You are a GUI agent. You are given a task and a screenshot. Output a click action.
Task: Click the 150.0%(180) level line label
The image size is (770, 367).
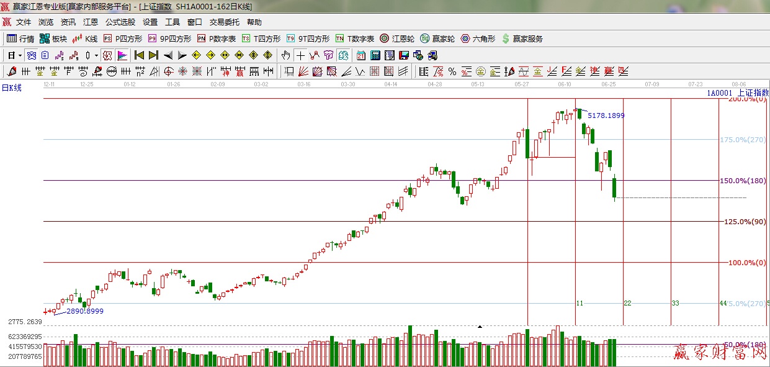(742, 181)
